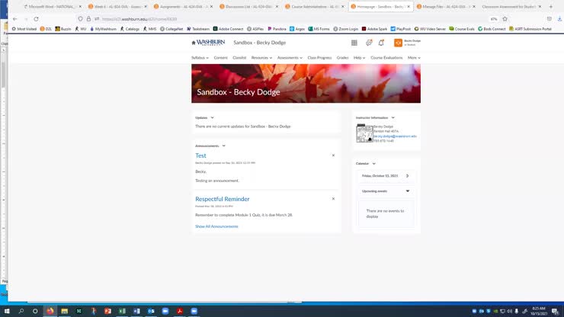Open Grades in course navbar
Image resolution: width=564 pixels, height=317 pixels.
click(x=342, y=58)
